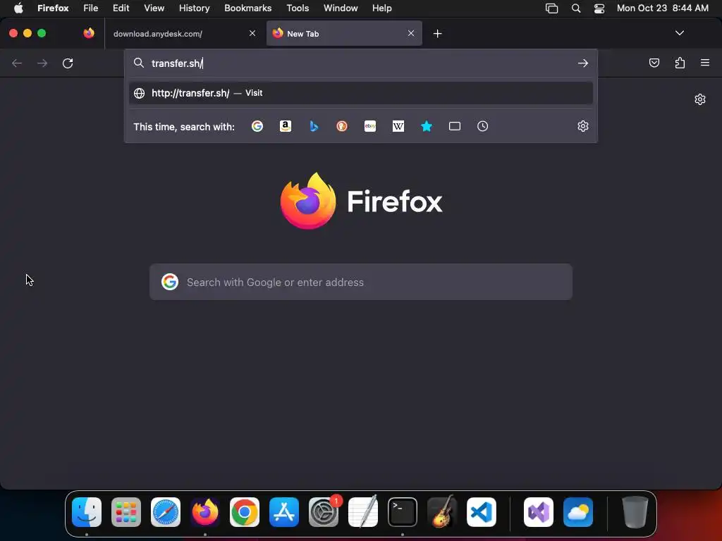Viewport: 722px width, 541px height.
Task: Open TextEdit from the dock
Action: click(x=363, y=512)
